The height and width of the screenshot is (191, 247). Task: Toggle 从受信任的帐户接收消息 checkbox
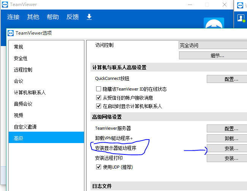point(99,98)
